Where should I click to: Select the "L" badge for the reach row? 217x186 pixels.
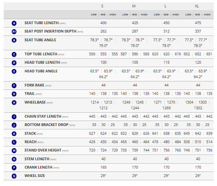coord(14,142)
